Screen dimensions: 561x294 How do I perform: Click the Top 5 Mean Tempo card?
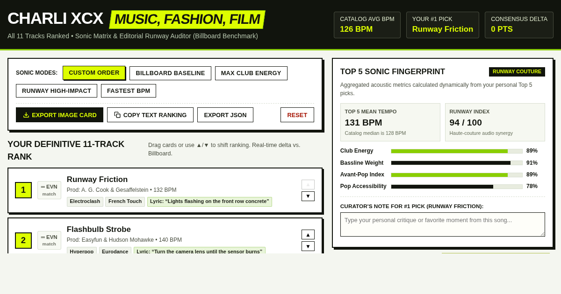(x=390, y=122)
